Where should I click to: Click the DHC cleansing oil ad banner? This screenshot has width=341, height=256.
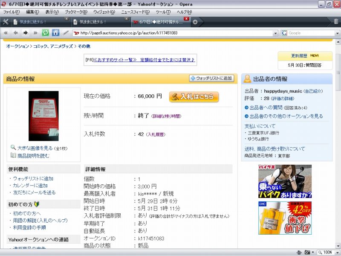pyautogui.click(x=285, y=218)
